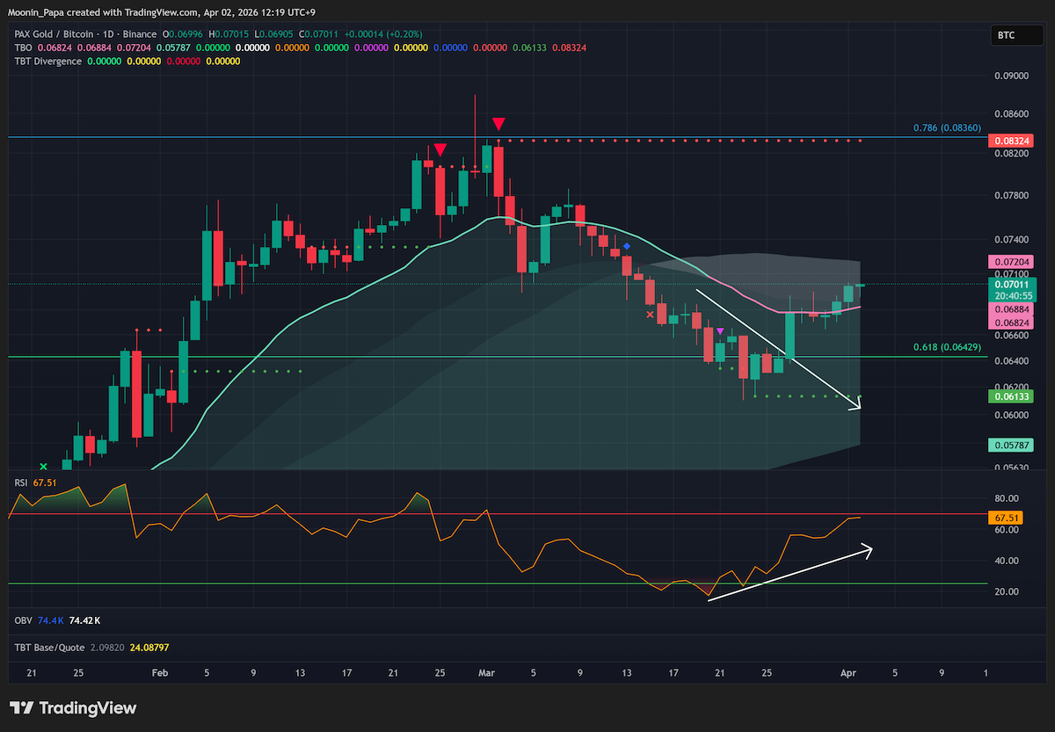Click the 0.09000 price scale value
1055x732 pixels.
pyautogui.click(x=1011, y=76)
